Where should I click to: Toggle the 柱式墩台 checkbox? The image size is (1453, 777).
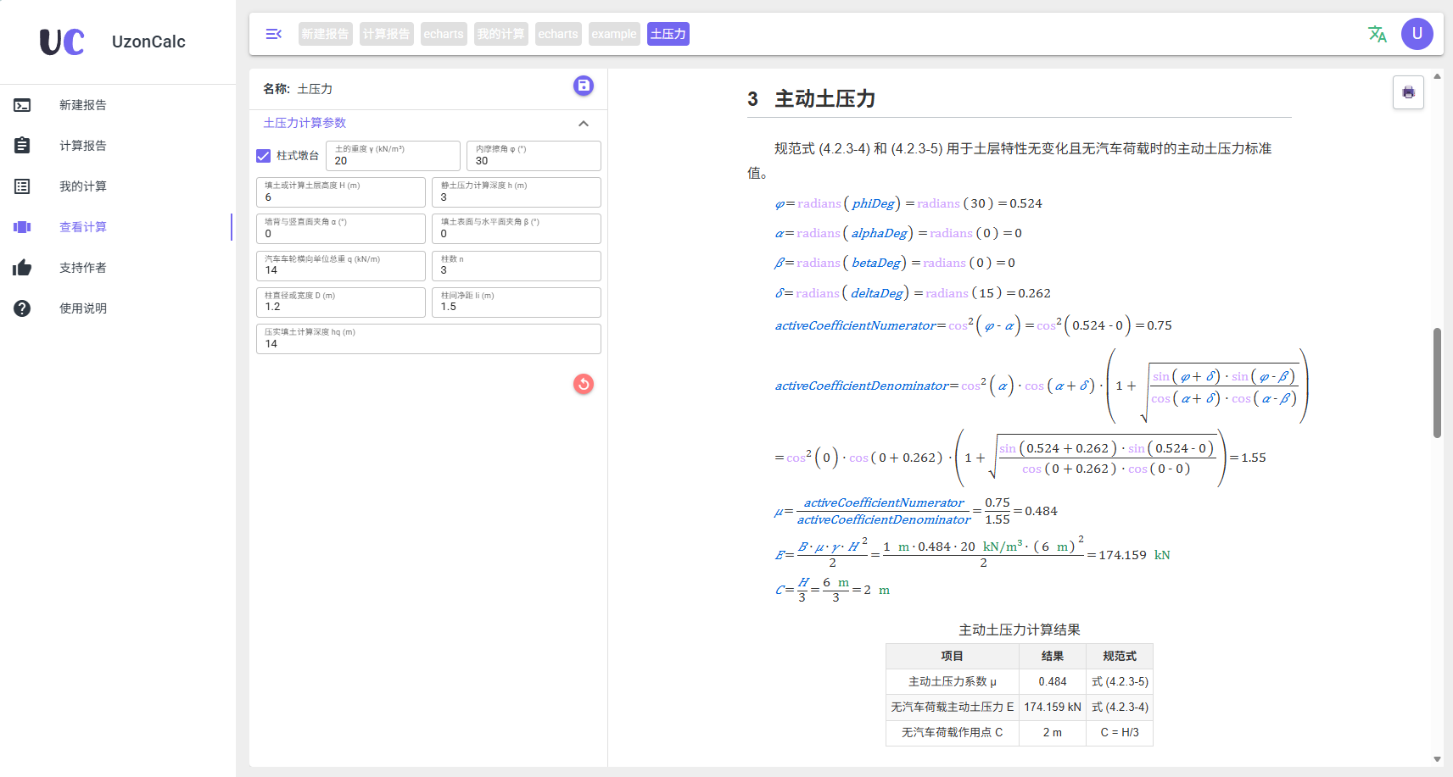pyautogui.click(x=263, y=156)
